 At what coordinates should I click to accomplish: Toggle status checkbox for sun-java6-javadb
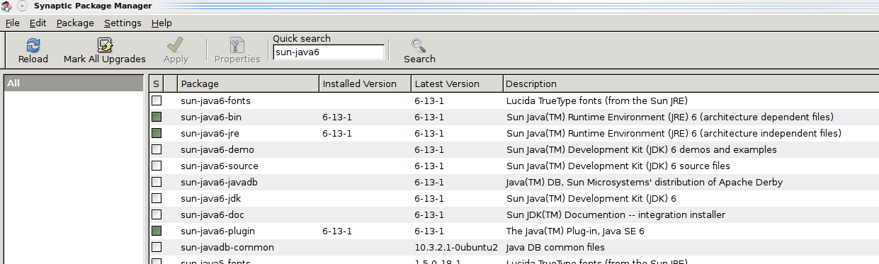pyautogui.click(x=157, y=182)
